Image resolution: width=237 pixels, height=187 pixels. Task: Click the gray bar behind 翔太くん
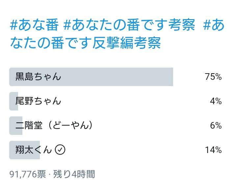[24, 150]
